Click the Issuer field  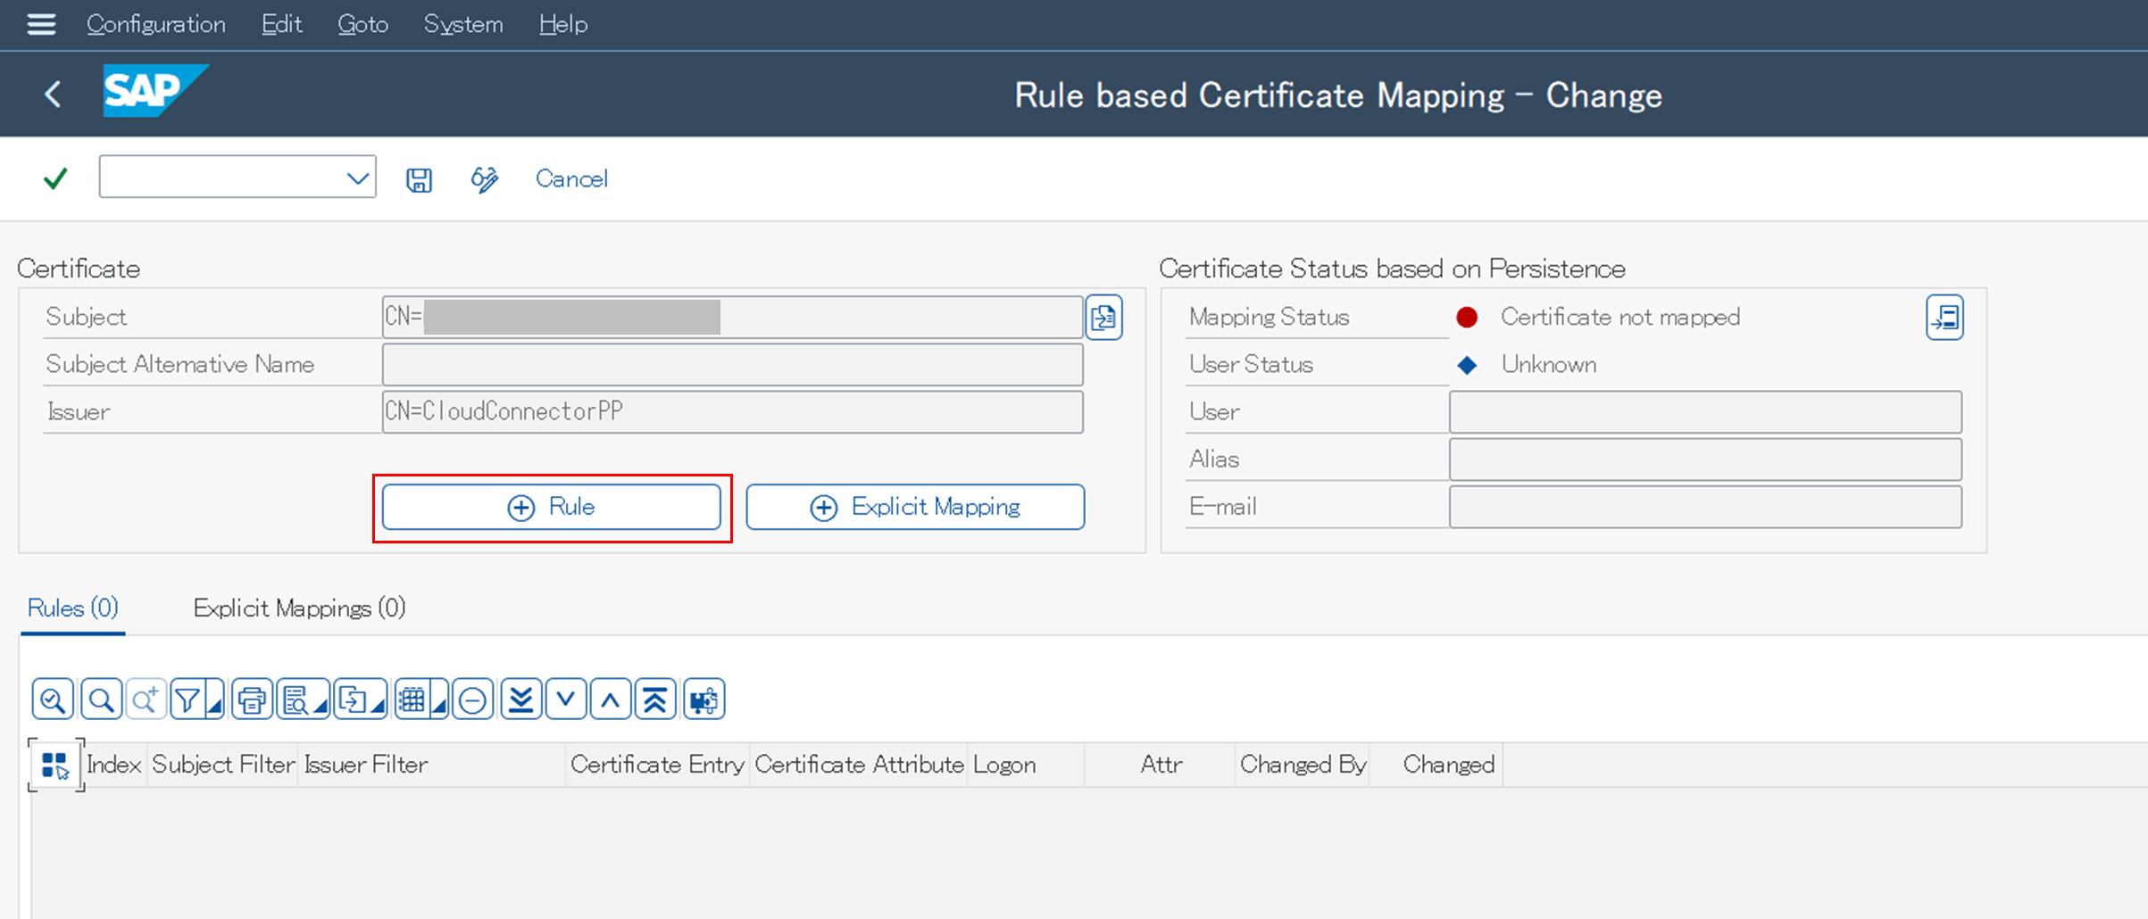(x=732, y=412)
